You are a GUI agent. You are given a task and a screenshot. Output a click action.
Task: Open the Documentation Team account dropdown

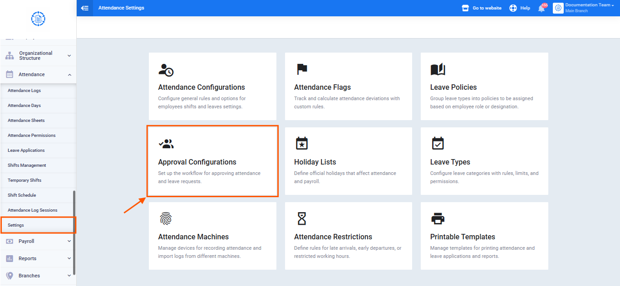pos(590,5)
